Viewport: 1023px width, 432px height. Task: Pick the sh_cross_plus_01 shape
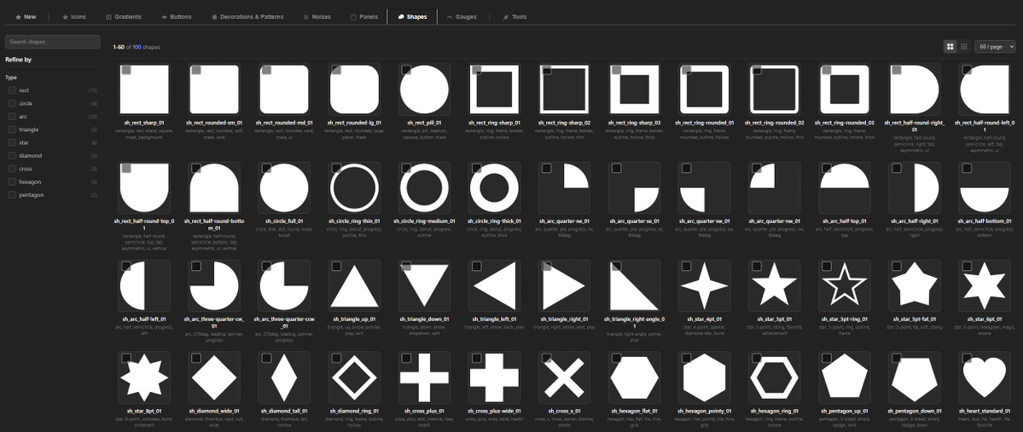pos(424,377)
